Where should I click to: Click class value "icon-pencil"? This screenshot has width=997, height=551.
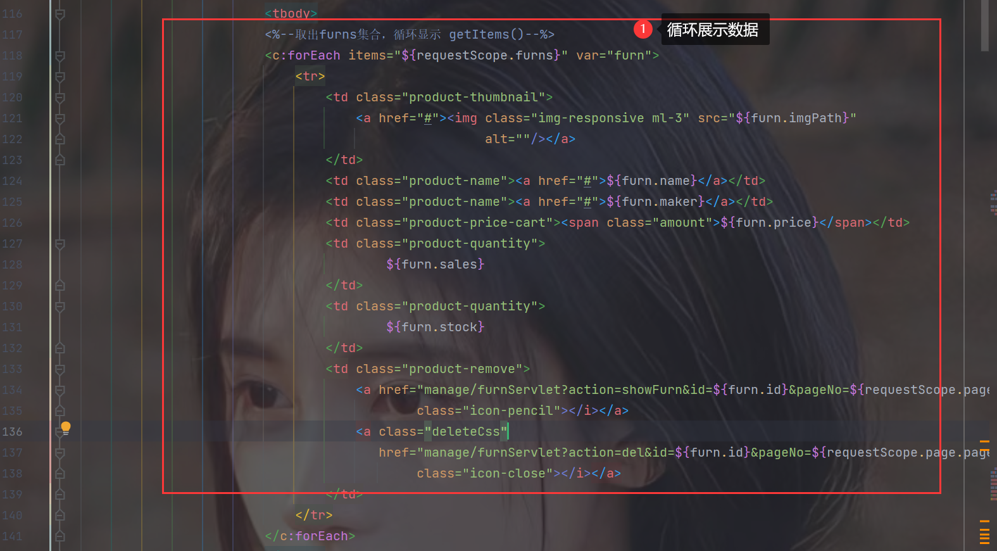[511, 411]
